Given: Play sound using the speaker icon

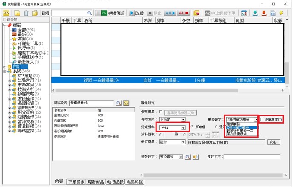Looking at the screenshot, I should tap(196, 157).
